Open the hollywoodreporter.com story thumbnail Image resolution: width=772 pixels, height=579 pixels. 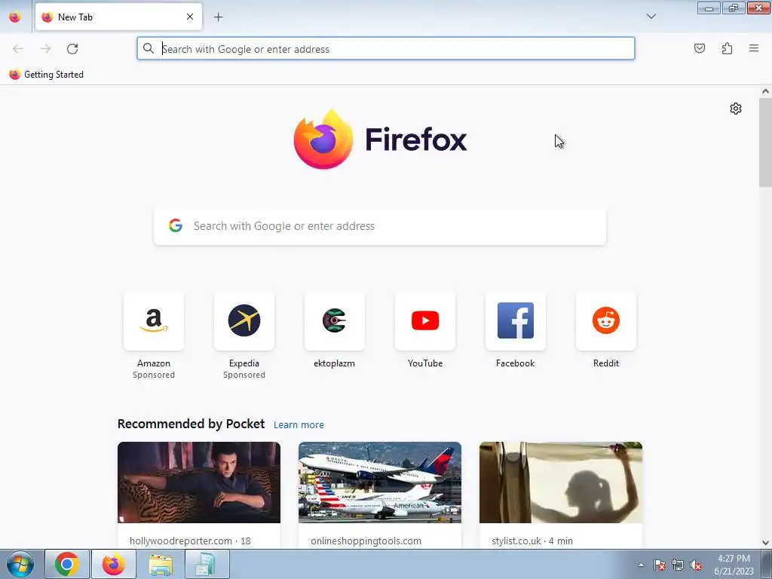tap(199, 482)
